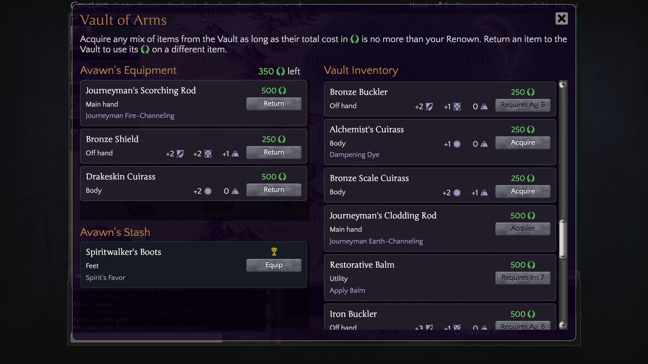Click the armor circle icon on Alchemist's Cuirass
This screenshot has height=364, width=648.
[457, 144]
